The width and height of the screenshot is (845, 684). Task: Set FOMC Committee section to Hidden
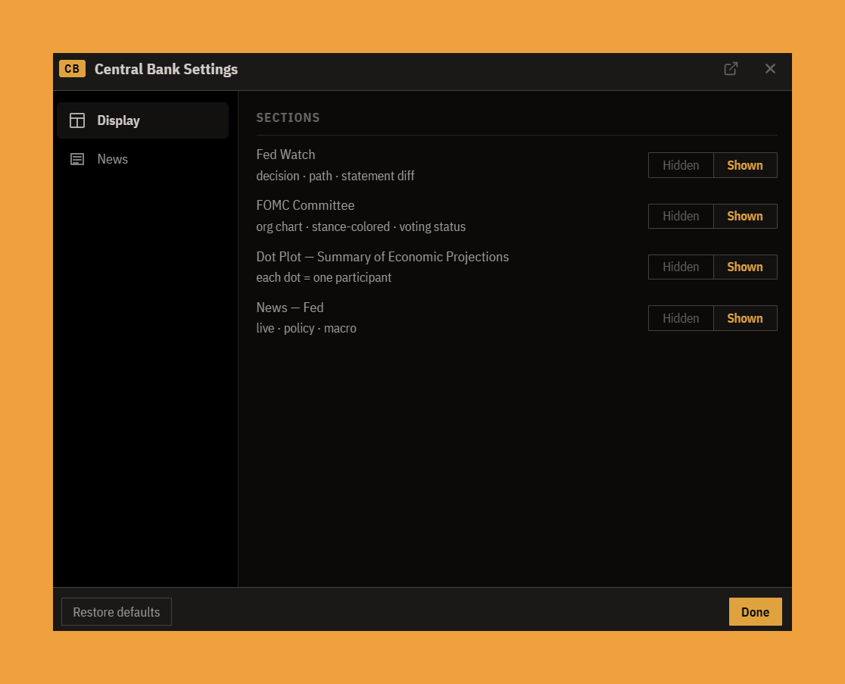tap(681, 216)
